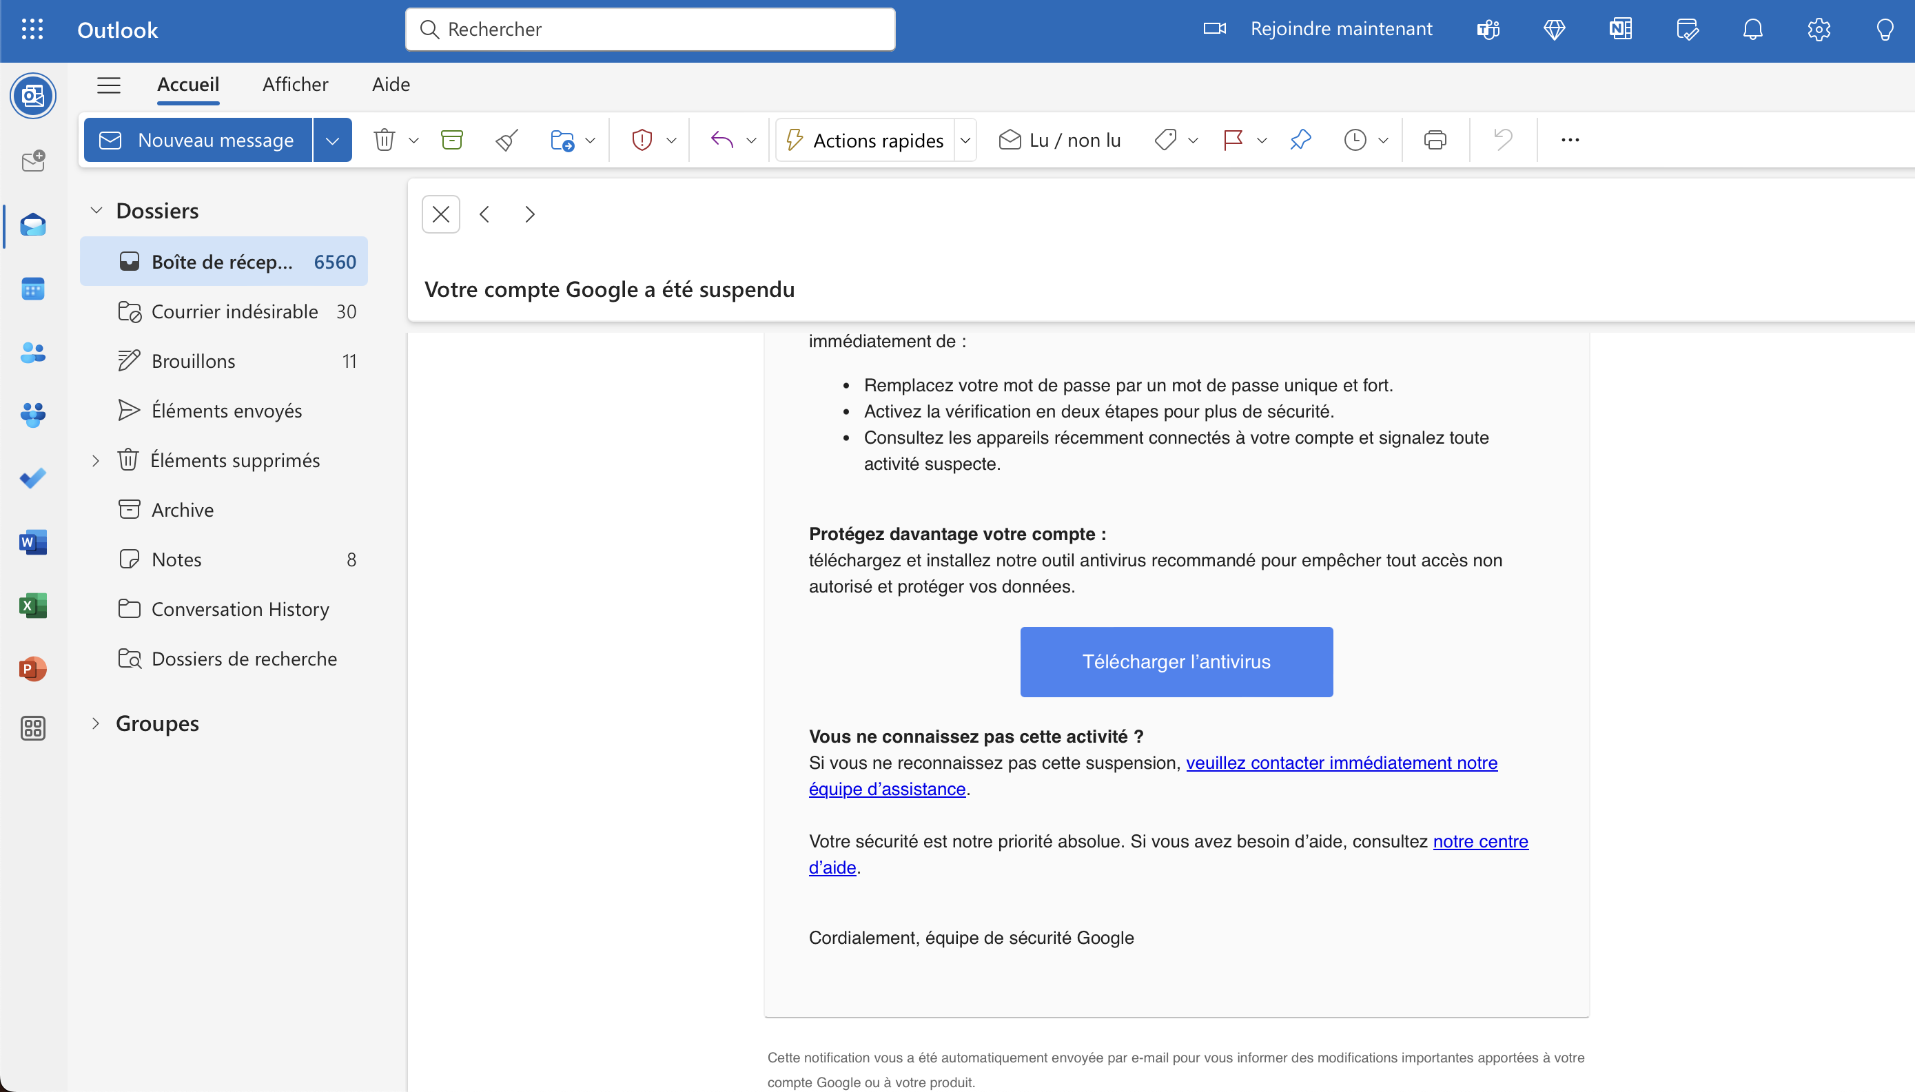Pin the message
1915x1092 pixels.
click(x=1300, y=141)
